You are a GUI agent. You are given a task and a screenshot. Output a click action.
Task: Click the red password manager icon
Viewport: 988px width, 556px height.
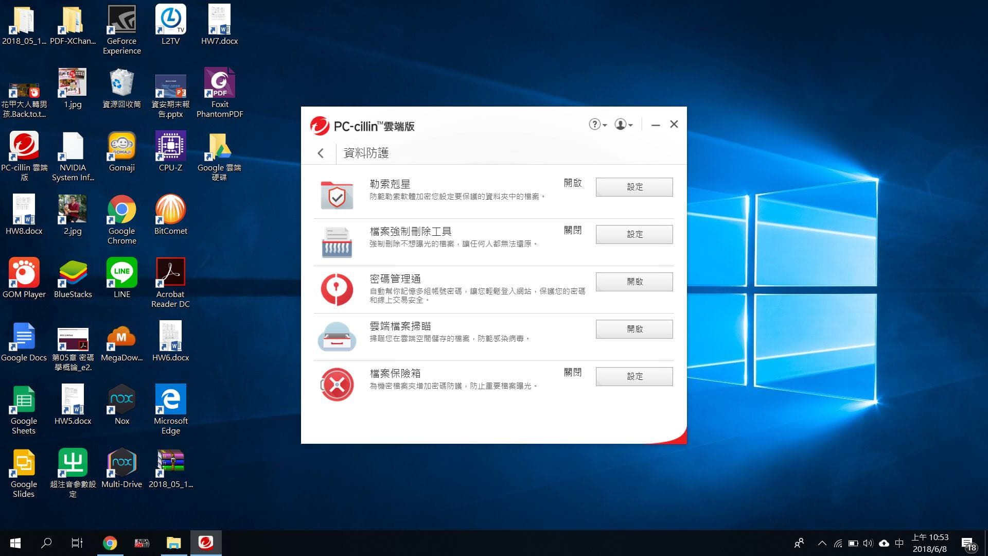[337, 289]
